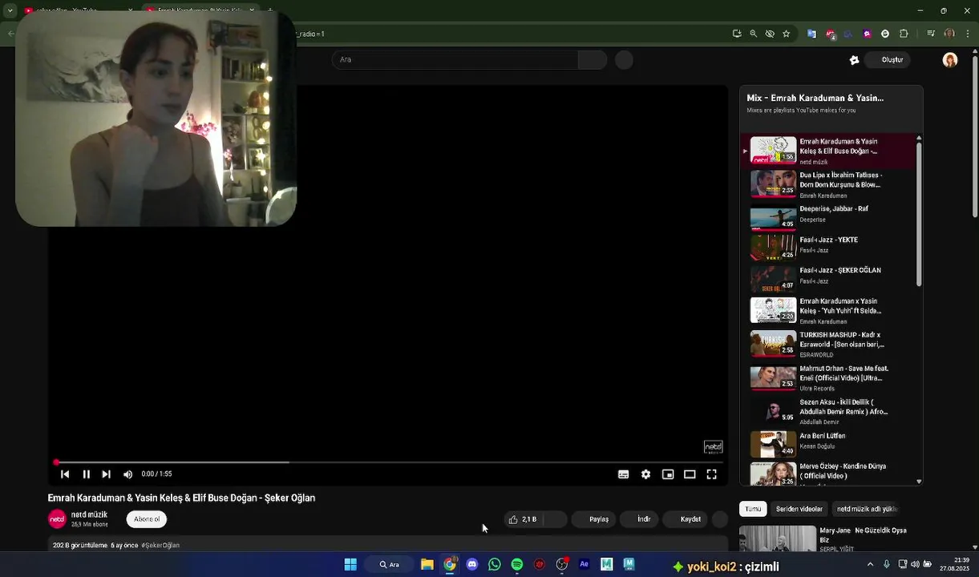The height and width of the screenshot is (577, 979).
Task: Open the YouTube account avatar menu
Action: [950, 60]
